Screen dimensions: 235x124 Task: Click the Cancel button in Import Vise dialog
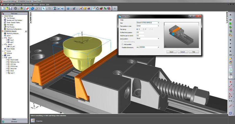(182, 52)
